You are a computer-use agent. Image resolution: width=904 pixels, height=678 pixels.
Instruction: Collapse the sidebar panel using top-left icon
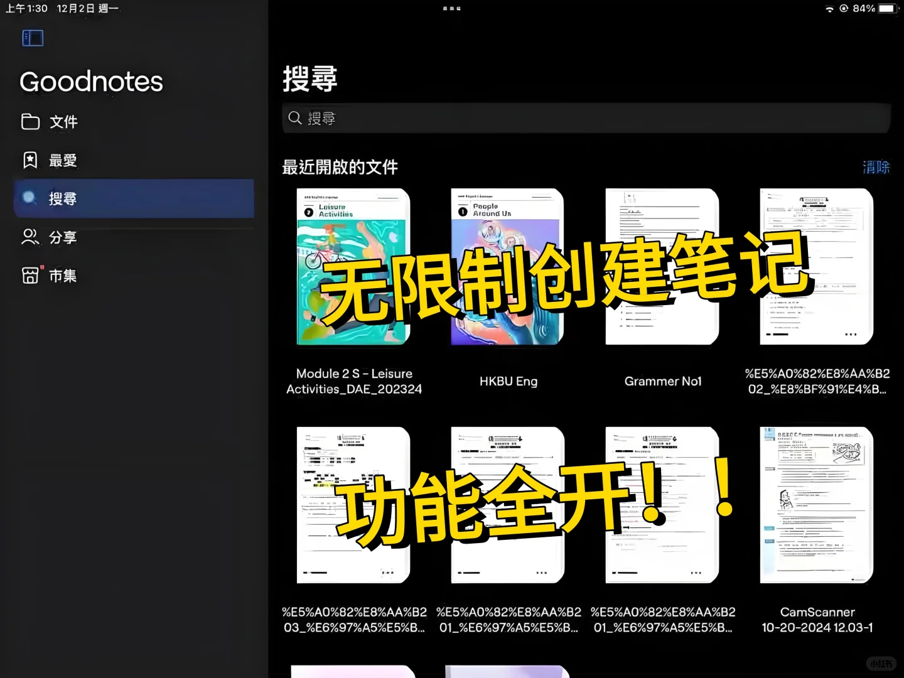[32, 38]
